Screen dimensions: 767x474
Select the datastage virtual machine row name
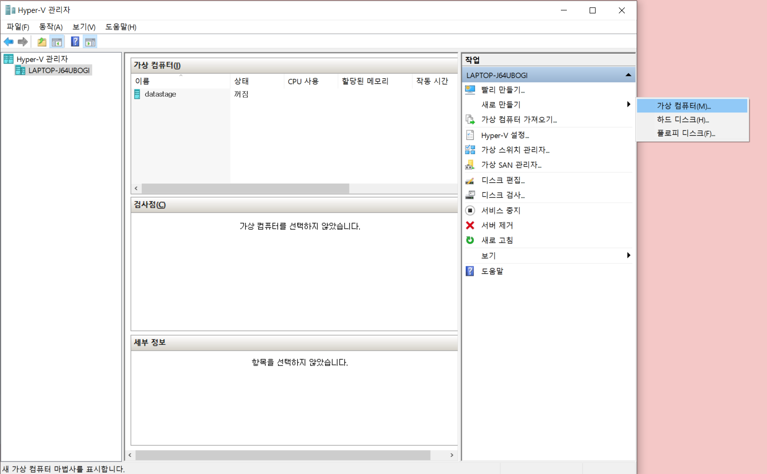(x=160, y=94)
